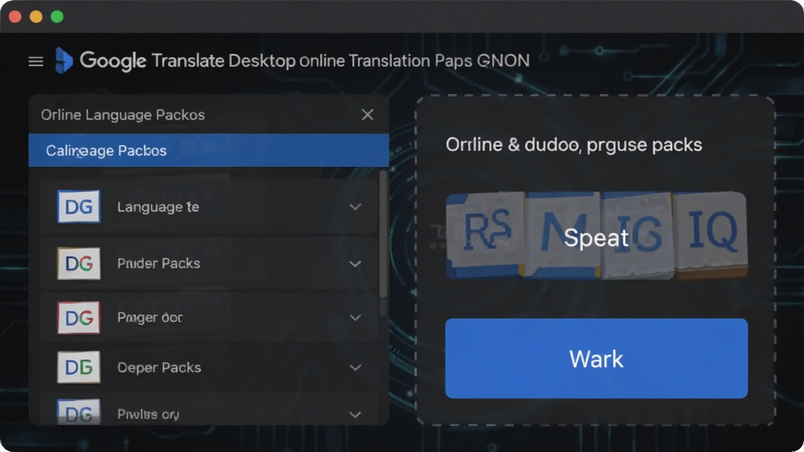Expand the Language te row chevron

pyautogui.click(x=356, y=207)
